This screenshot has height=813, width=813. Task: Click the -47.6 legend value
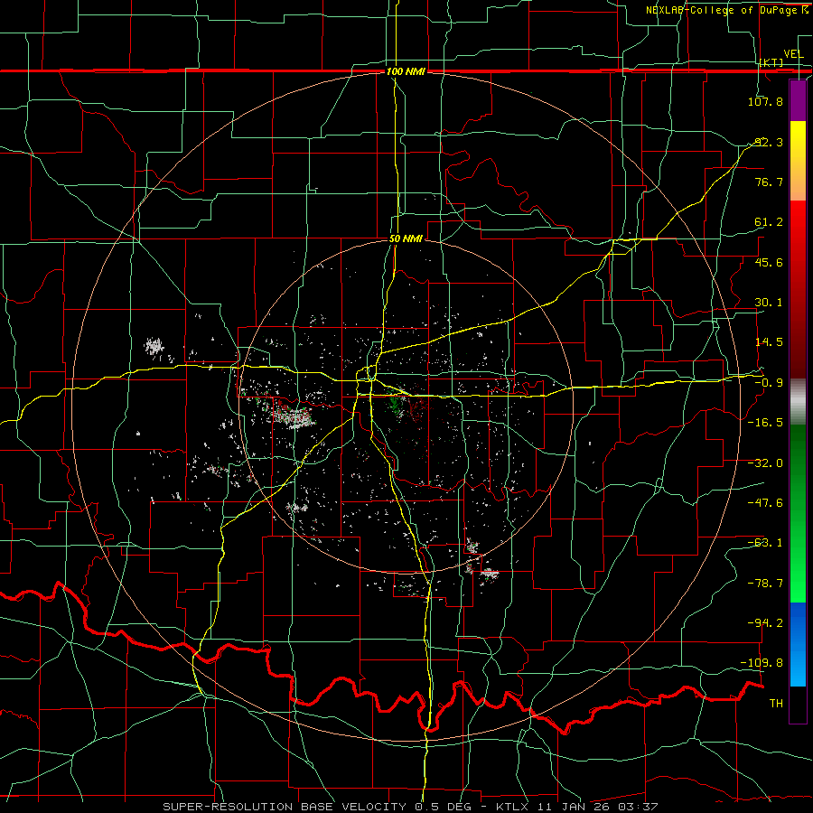pos(765,503)
